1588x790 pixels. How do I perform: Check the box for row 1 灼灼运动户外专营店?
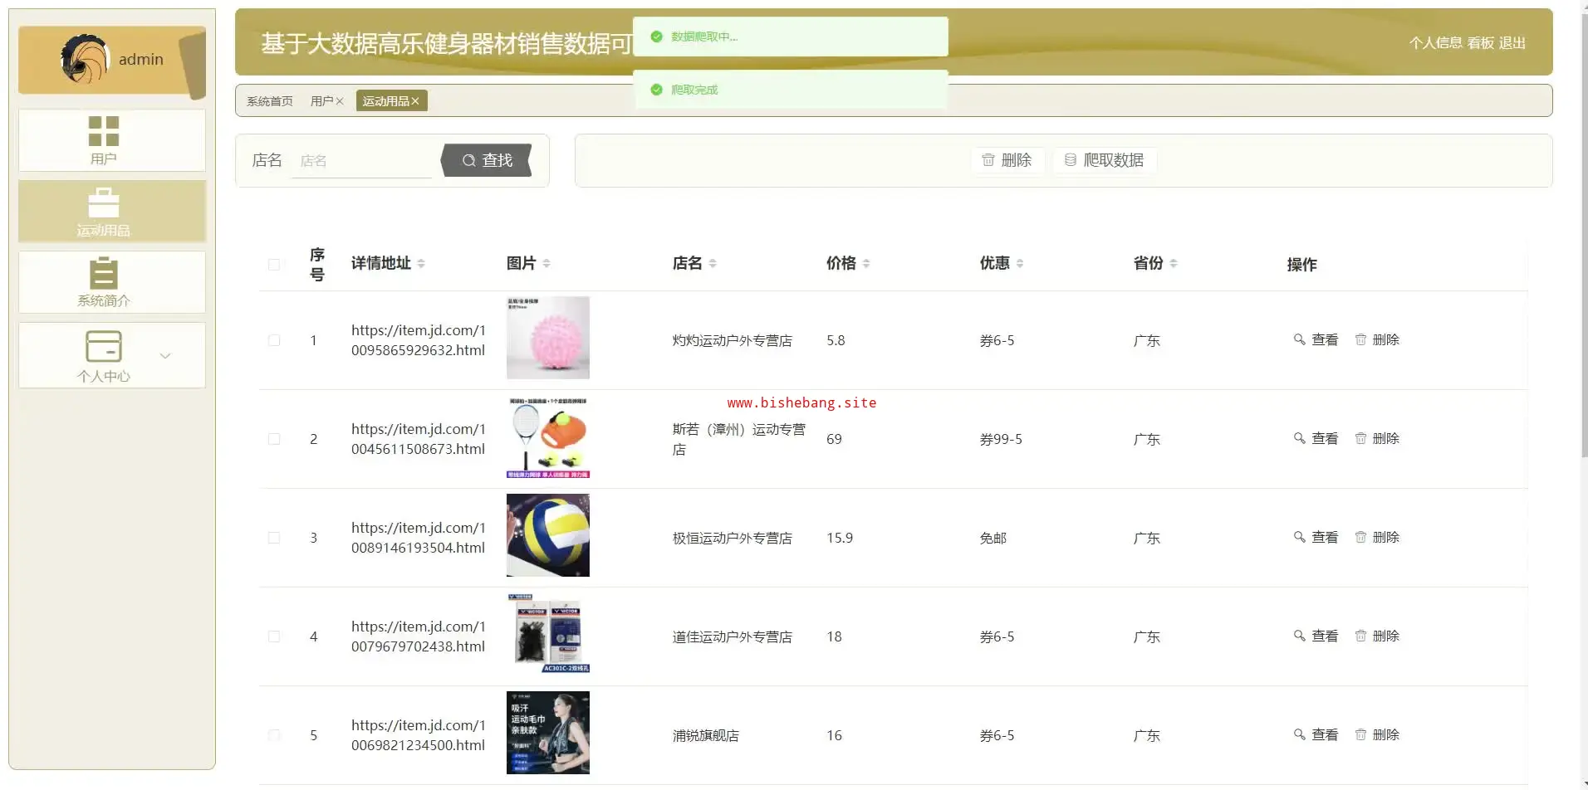point(274,340)
